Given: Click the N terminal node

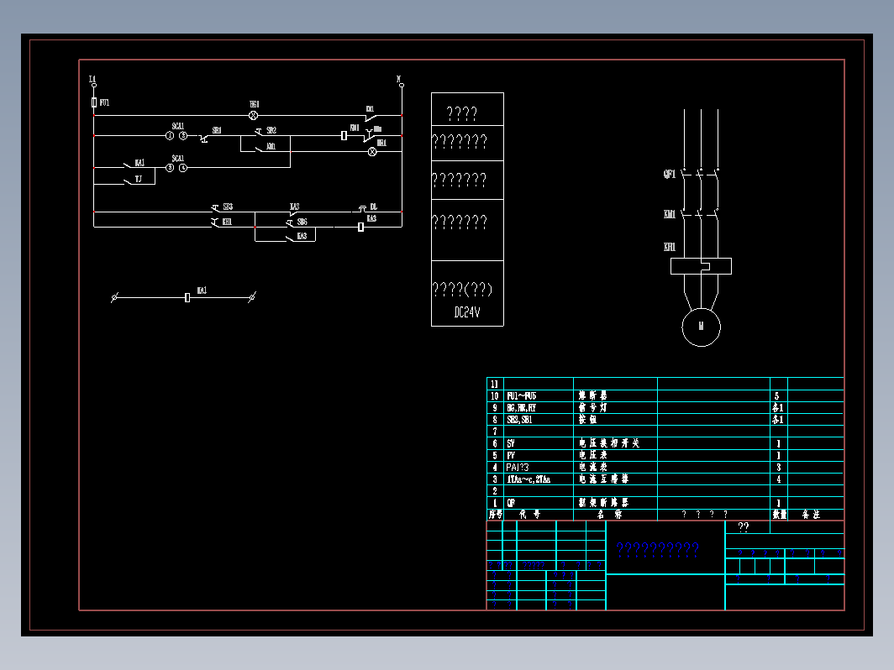Looking at the screenshot, I should click(x=402, y=85).
